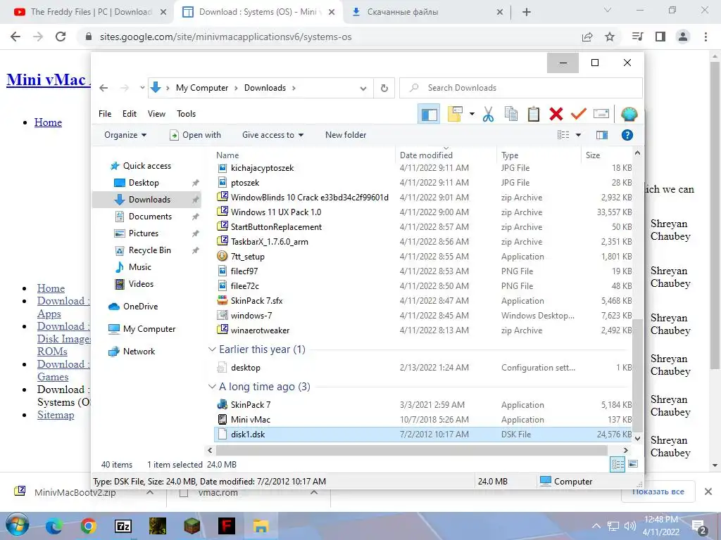Image resolution: width=721 pixels, height=540 pixels.
Task: Select the winaerotweaker zip archive
Action: pos(260,330)
